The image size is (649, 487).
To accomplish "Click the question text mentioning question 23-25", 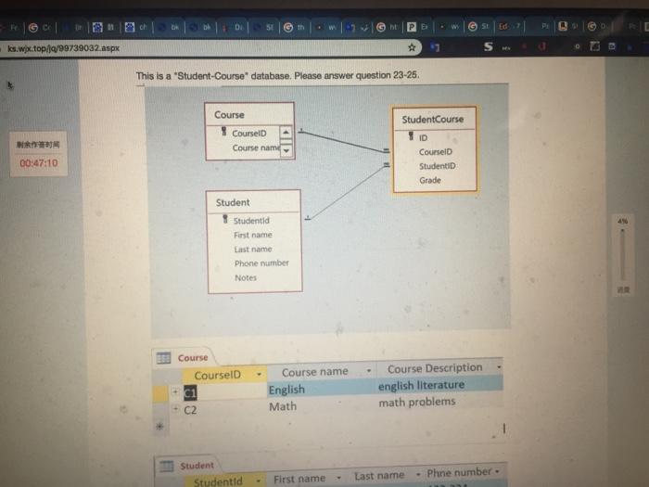I will (277, 75).
